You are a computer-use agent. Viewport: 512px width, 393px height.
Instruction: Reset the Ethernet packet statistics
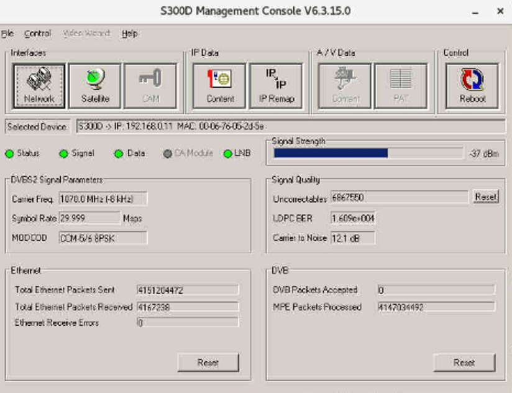pyautogui.click(x=208, y=363)
